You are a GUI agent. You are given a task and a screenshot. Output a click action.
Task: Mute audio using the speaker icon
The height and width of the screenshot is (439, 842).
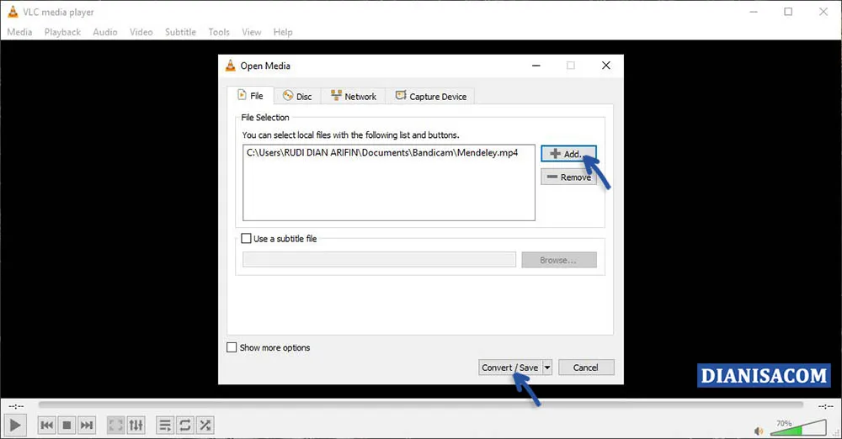click(x=759, y=431)
